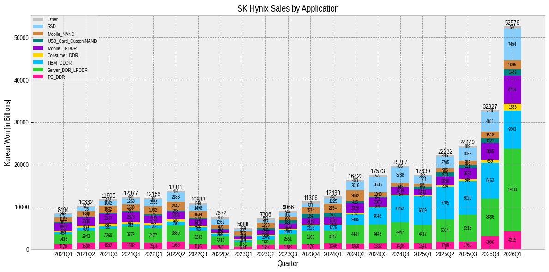
Task: Click the yellow Consumer_DDR legend swatch
Action: pos(38,55)
